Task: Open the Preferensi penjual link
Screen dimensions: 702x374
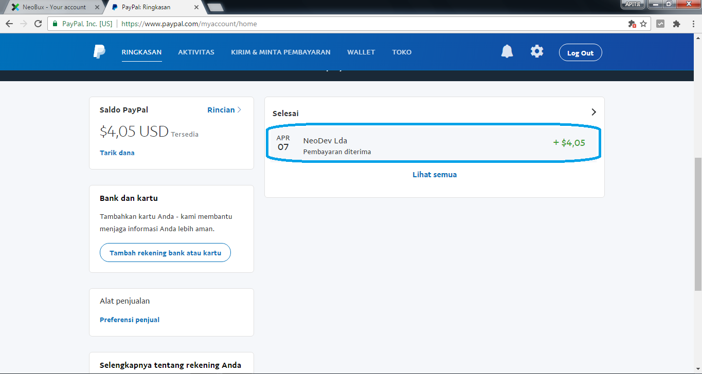Action: (130, 320)
